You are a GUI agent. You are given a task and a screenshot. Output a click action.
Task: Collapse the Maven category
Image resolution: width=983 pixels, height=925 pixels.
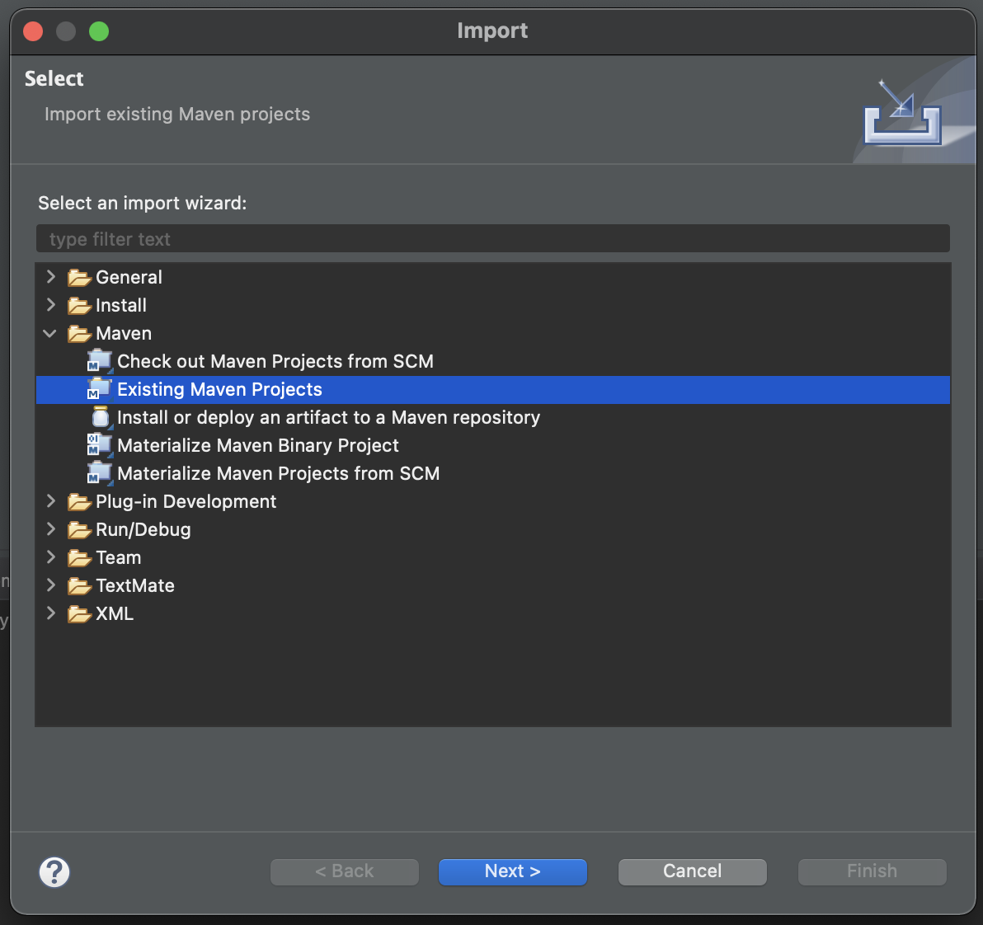50,333
